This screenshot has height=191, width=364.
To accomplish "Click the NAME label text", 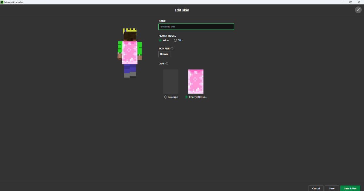I will 162,21.
